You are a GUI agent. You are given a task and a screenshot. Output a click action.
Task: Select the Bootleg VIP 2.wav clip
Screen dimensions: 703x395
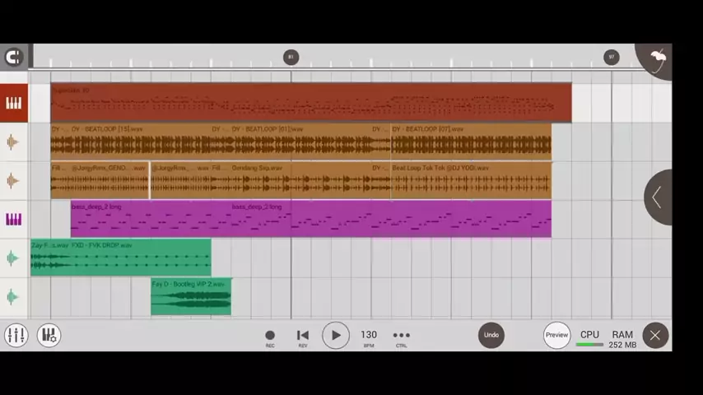[191, 297]
